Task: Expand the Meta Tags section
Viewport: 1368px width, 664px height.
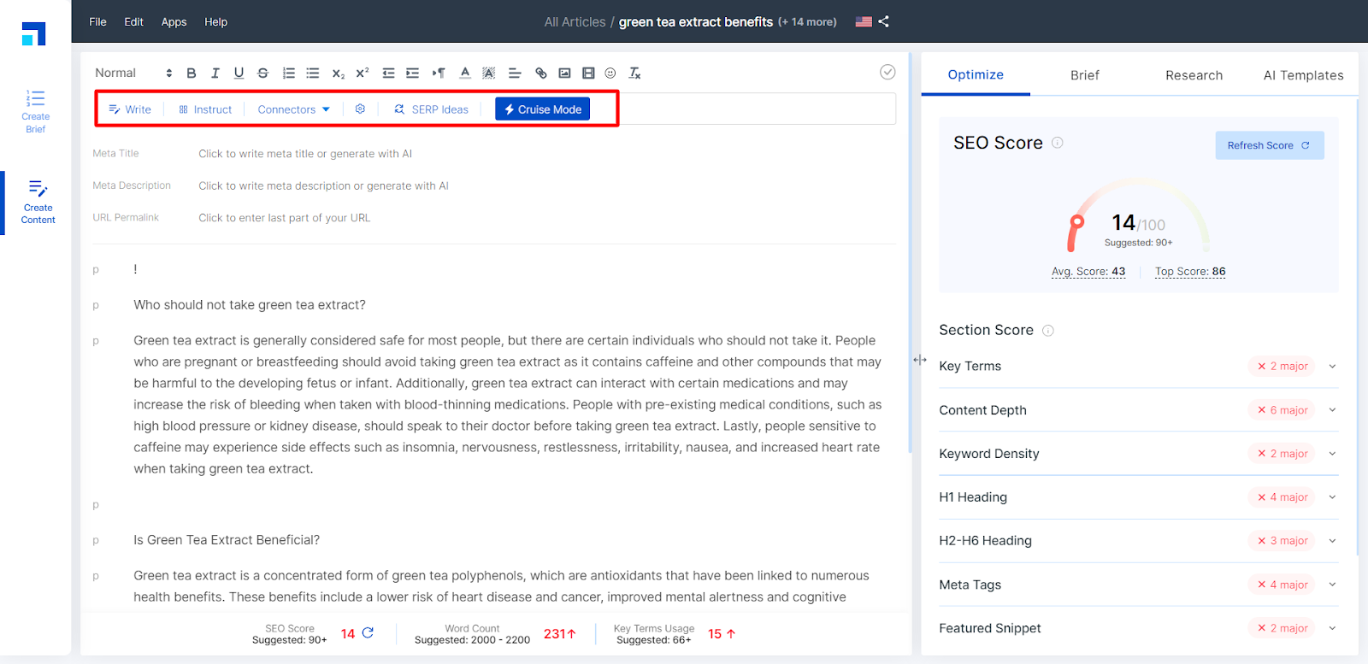Action: click(1332, 585)
